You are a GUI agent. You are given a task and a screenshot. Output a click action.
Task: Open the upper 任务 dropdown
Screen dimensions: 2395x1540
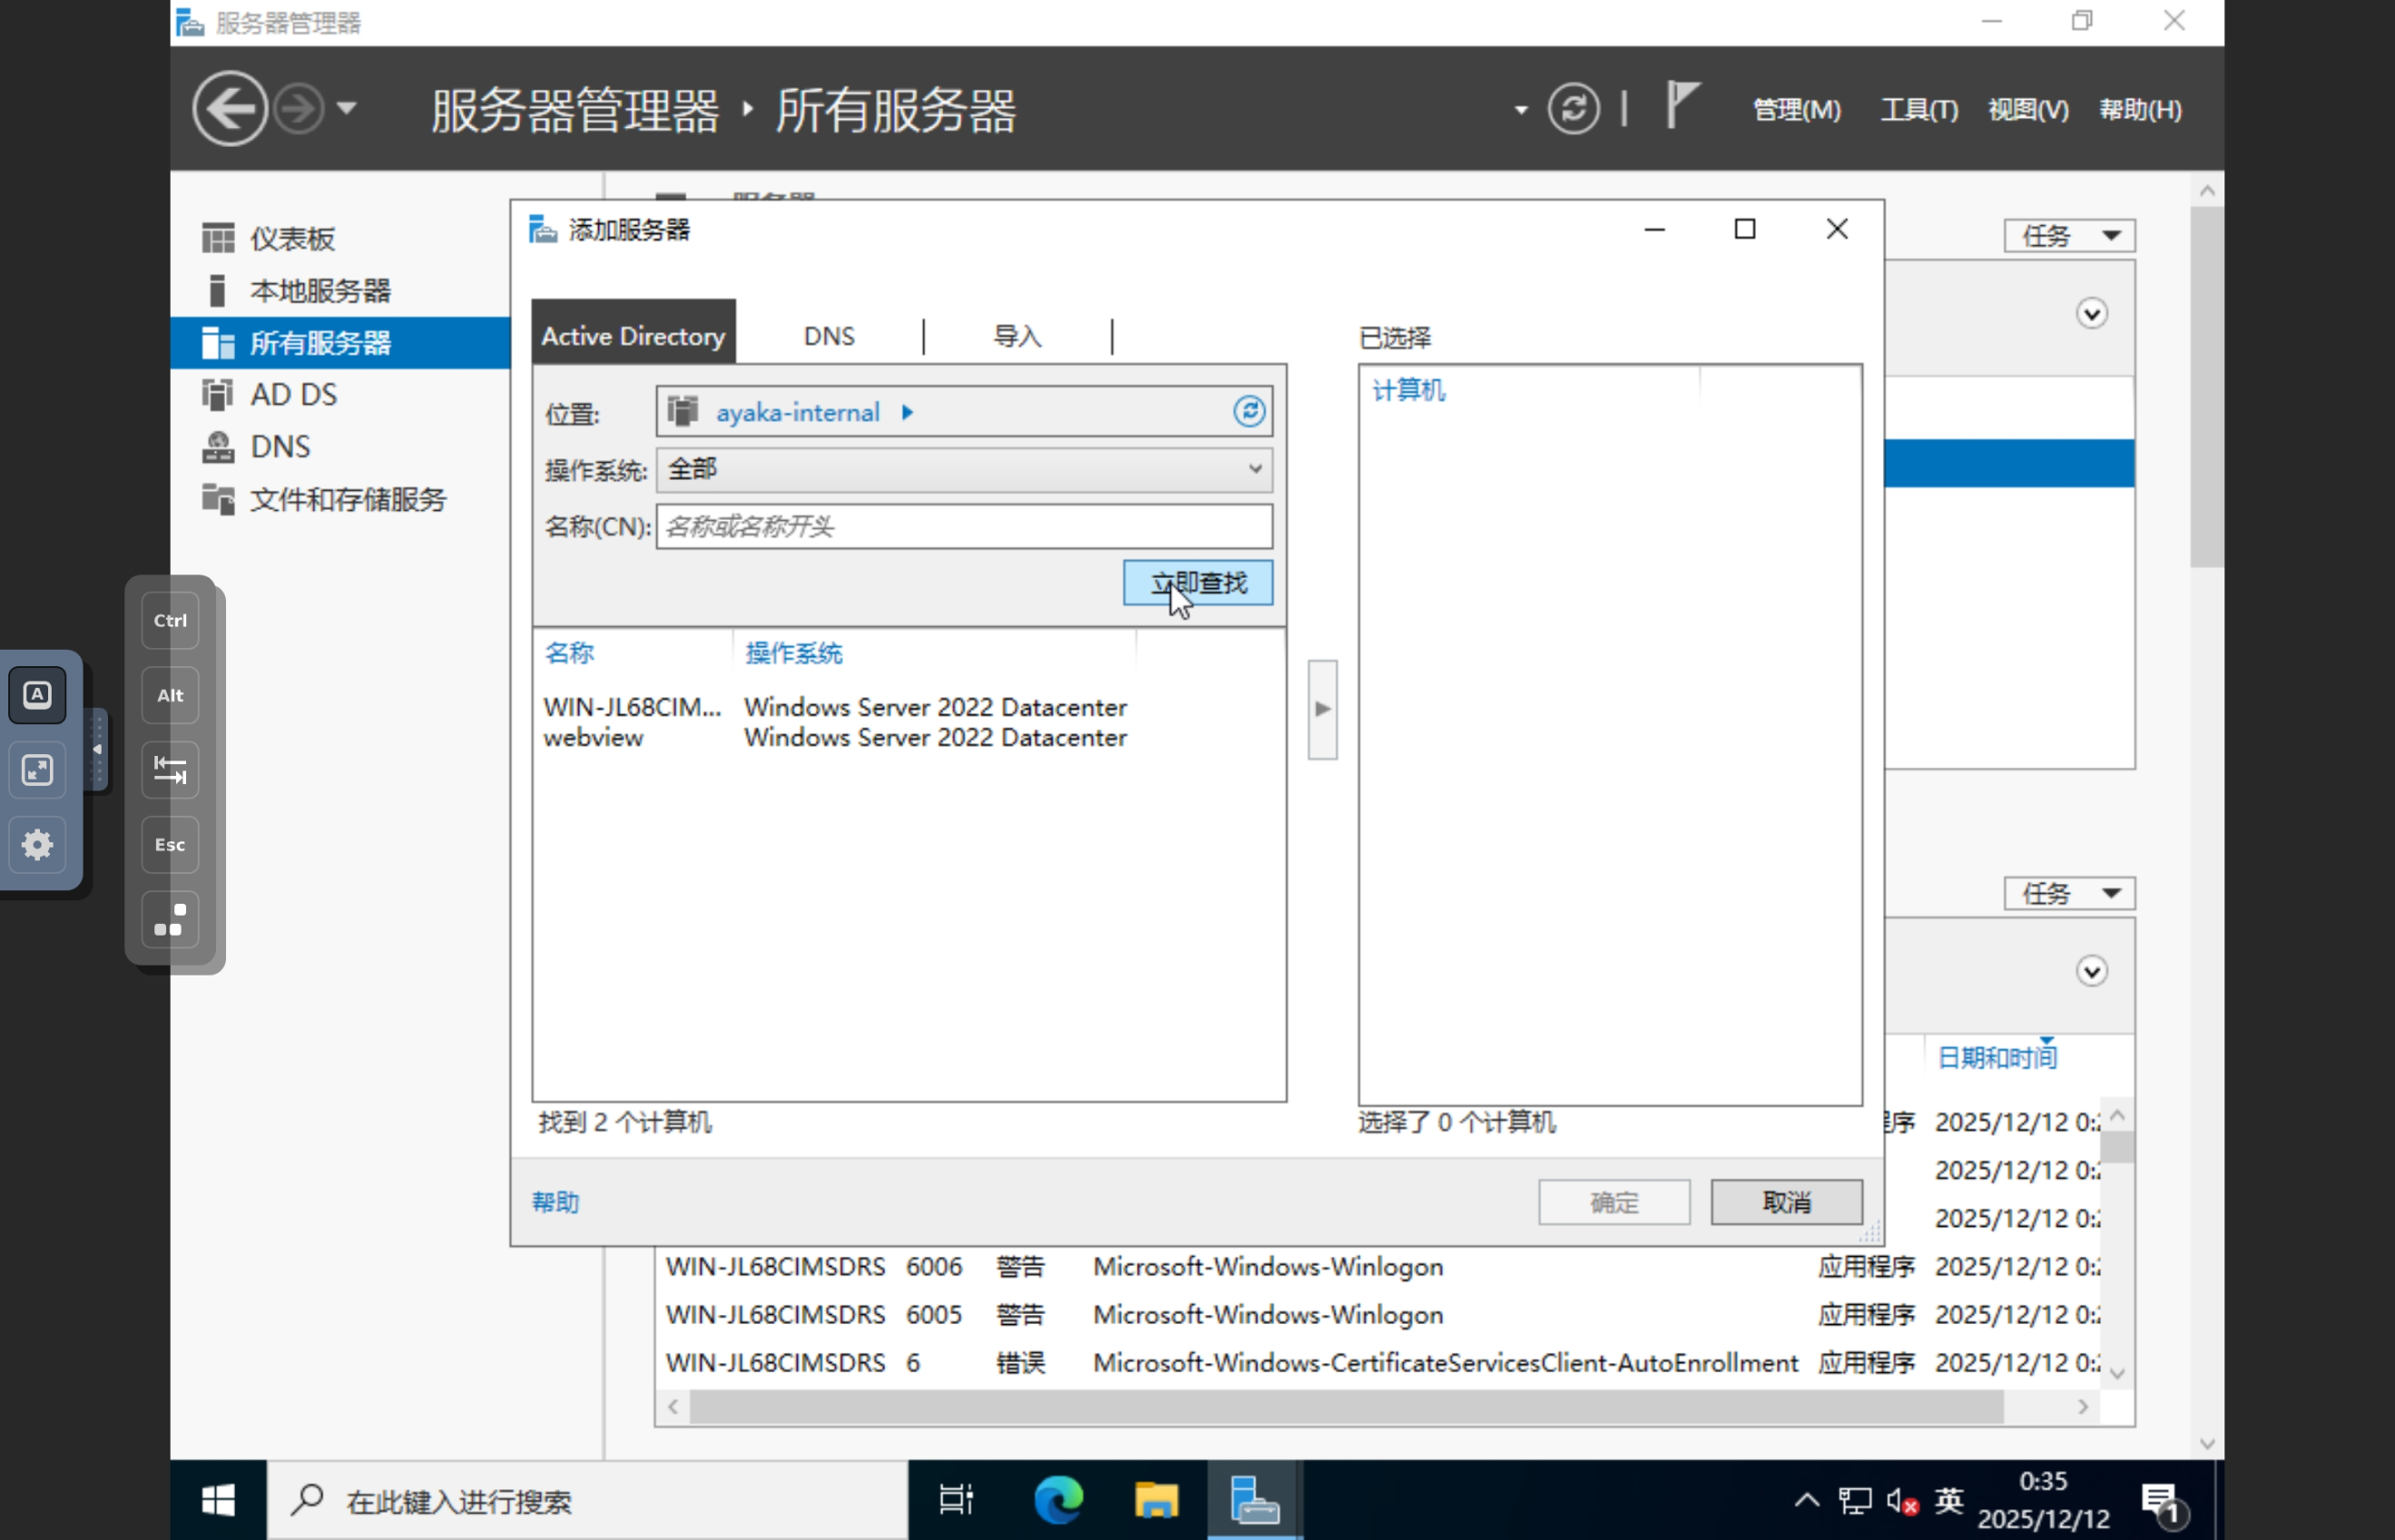(x=2068, y=236)
